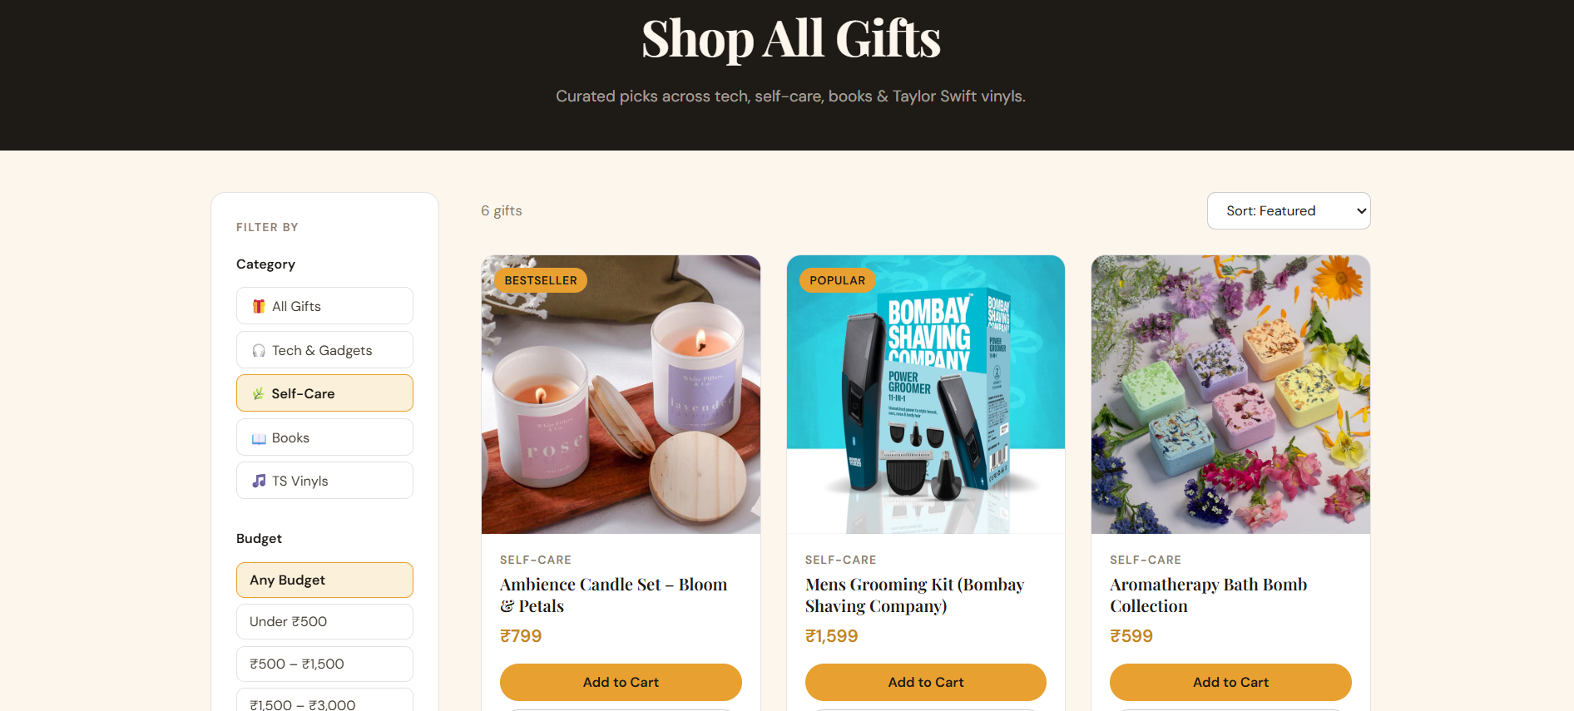Viewport: 1574px width, 711px height.
Task: View the Bombay Shaving Company kit photo
Action: coord(926,394)
